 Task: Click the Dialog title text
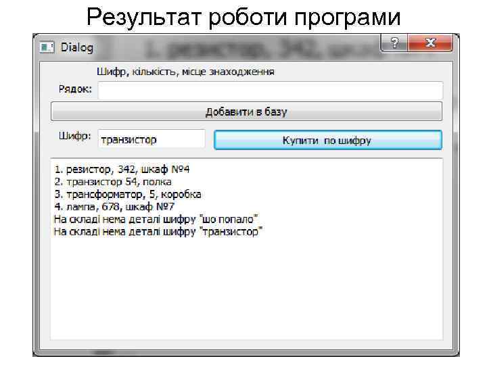(76, 48)
